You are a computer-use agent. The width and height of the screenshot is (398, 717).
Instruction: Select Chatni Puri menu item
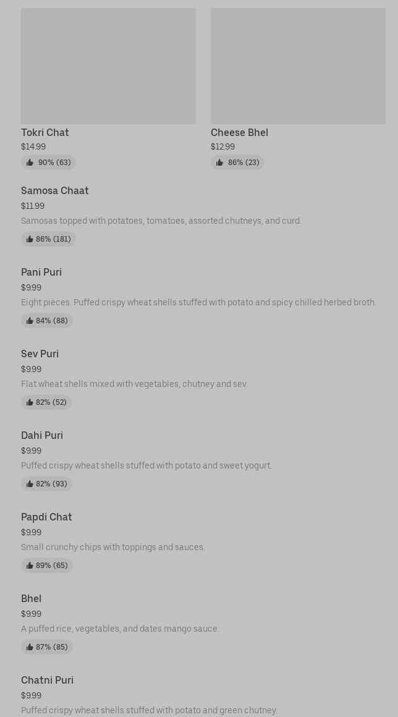tap(48, 680)
